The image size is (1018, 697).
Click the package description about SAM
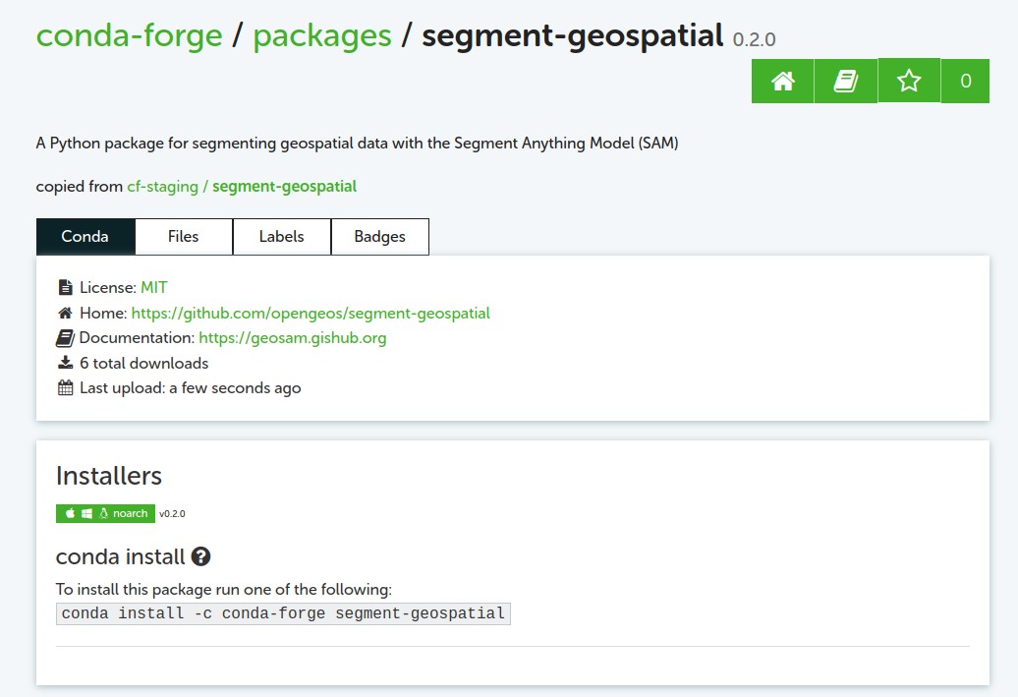point(357,143)
